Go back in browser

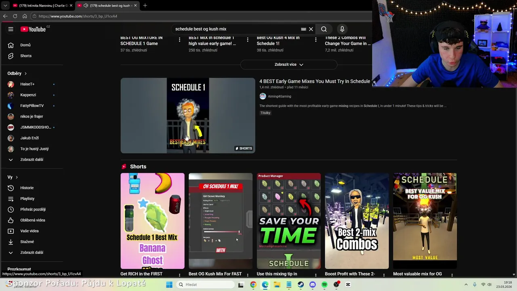(x=5, y=16)
